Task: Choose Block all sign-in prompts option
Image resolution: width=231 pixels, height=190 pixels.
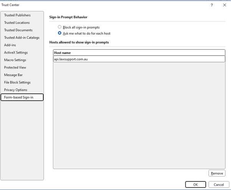Action: point(59,27)
